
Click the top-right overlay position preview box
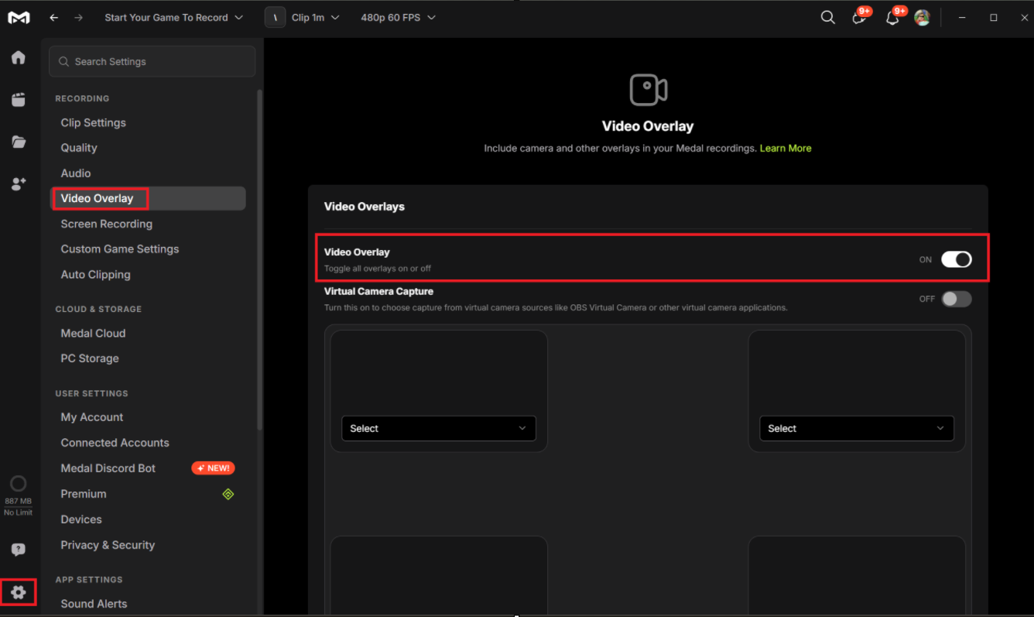coord(857,391)
